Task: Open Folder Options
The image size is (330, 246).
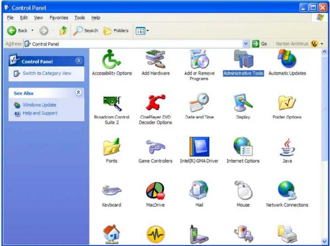Action: [x=287, y=107]
